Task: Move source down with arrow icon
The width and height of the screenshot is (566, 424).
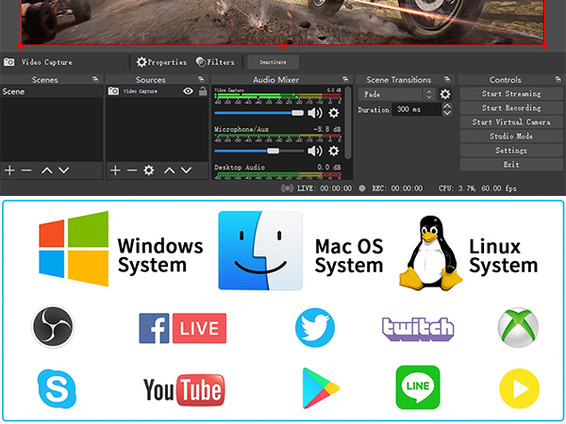Action: [186, 171]
